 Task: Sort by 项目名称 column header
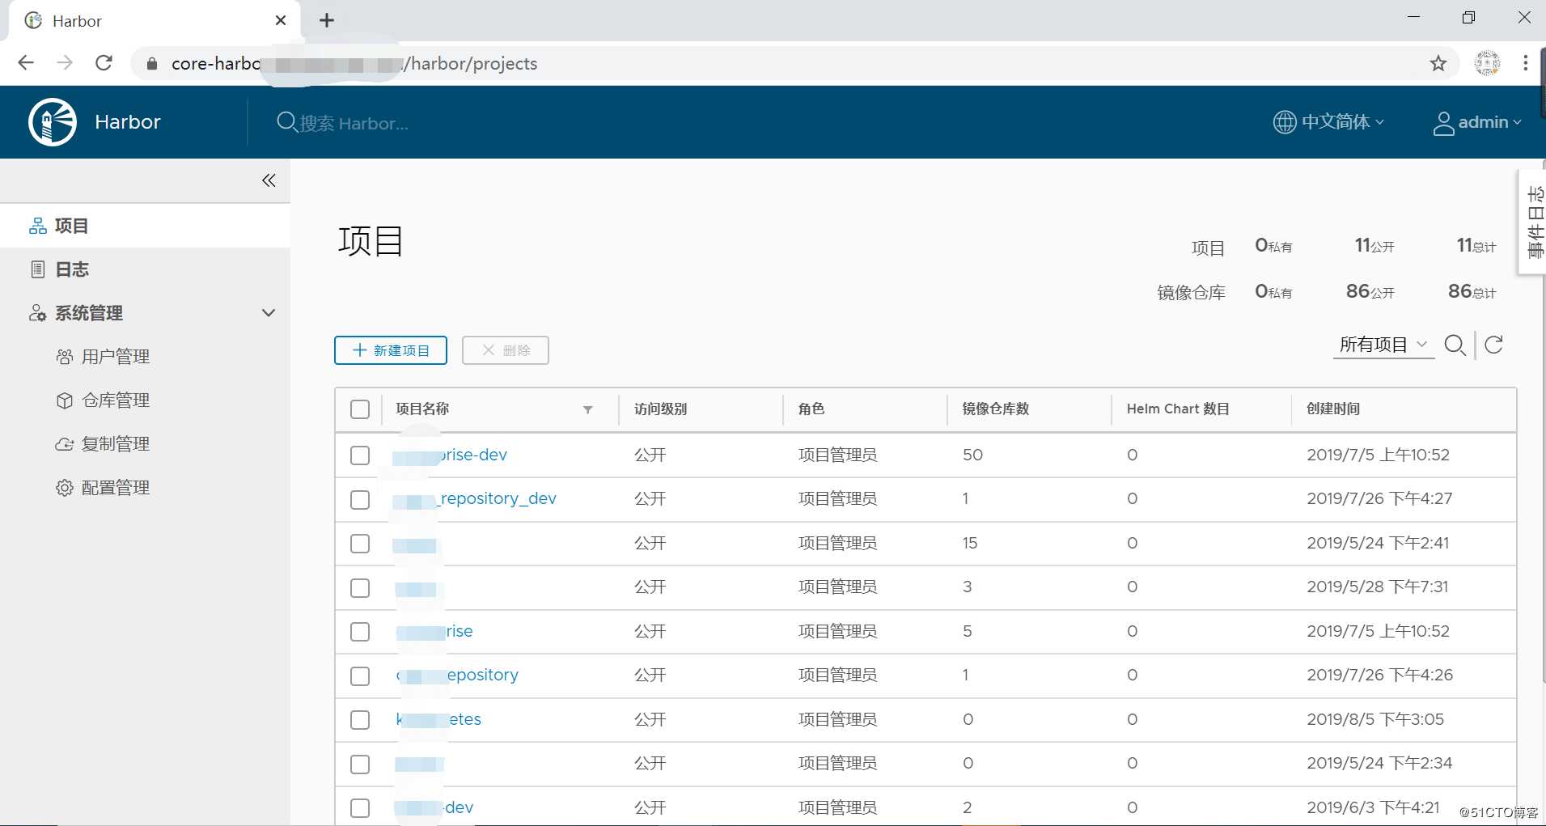(422, 409)
